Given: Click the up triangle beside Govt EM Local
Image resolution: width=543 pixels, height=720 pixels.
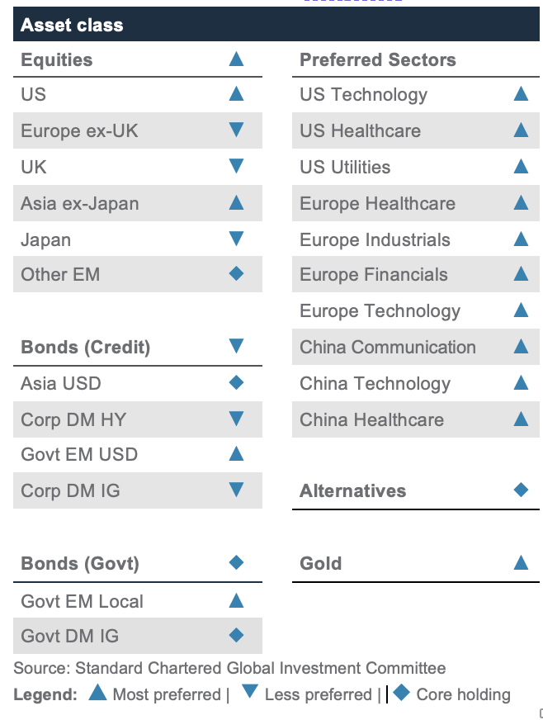Looking at the screenshot, I should (x=236, y=600).
